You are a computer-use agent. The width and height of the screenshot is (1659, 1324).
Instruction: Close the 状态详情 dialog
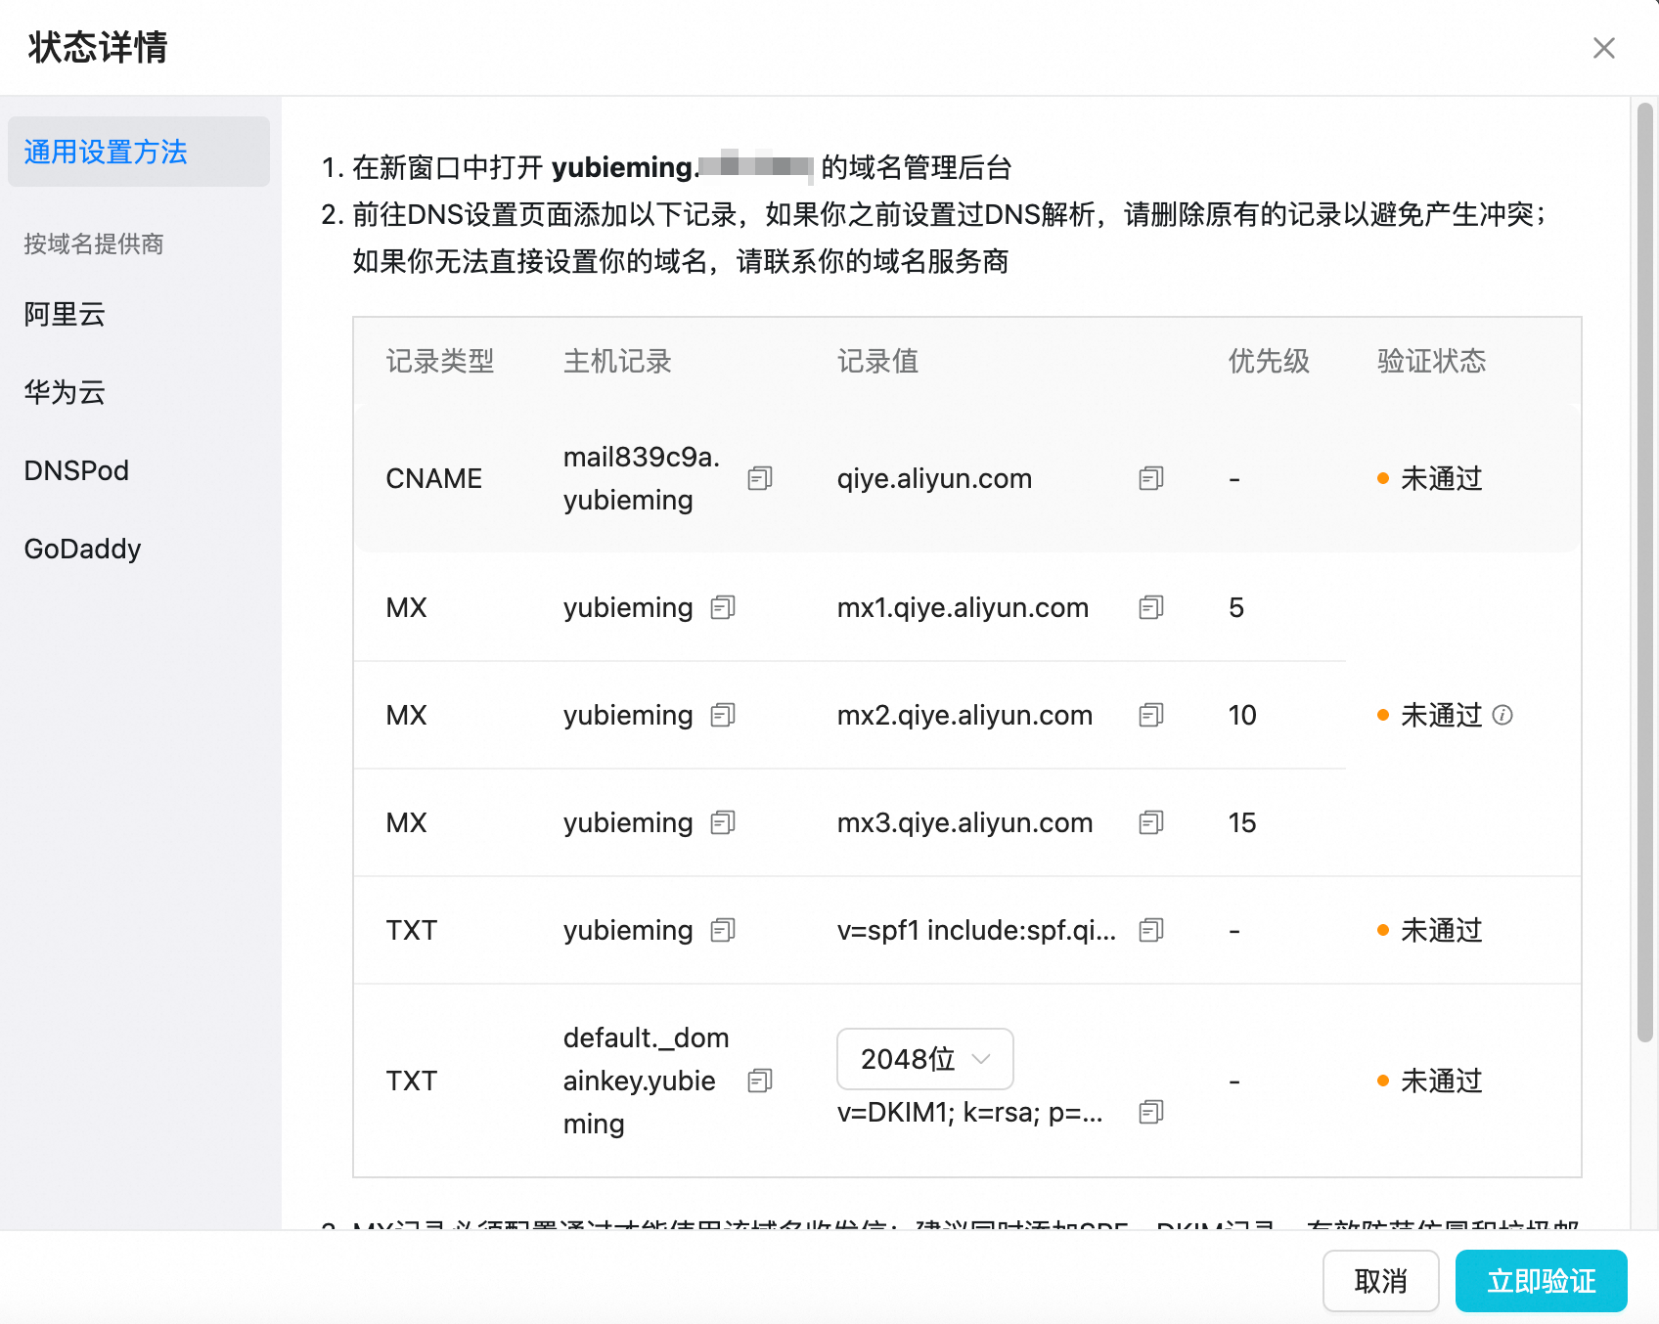click(x=1603, y=48)
